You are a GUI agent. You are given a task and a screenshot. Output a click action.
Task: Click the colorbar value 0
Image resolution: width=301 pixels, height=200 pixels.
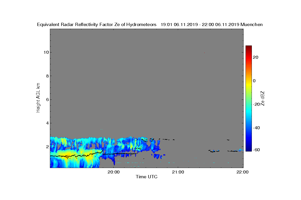click(x=255, y=81)
